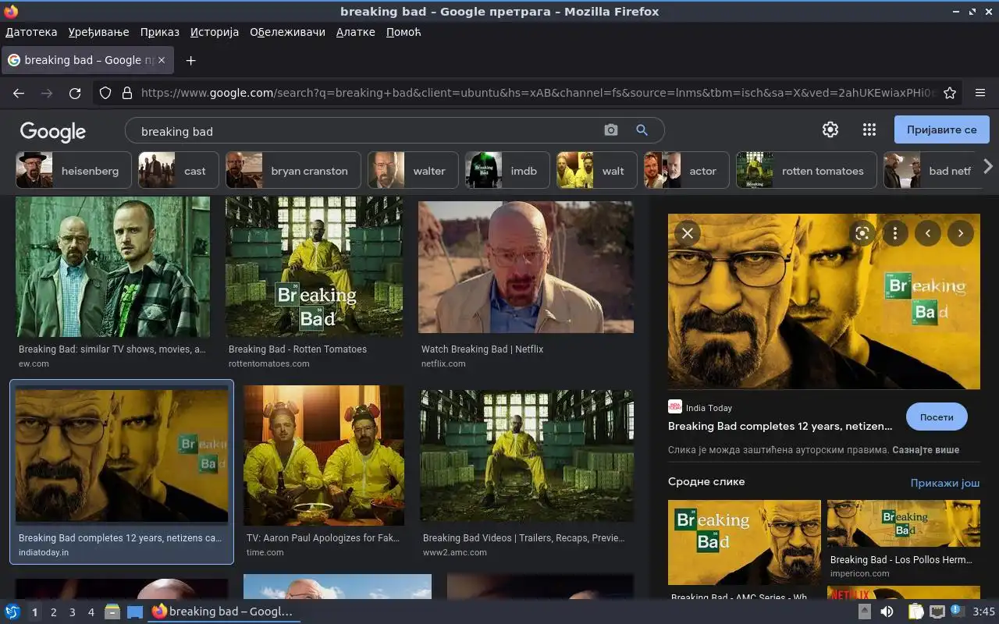Screen dimensions: 999x624
Task: Open the tracking protection shield icon
Action: coord(105,93)
